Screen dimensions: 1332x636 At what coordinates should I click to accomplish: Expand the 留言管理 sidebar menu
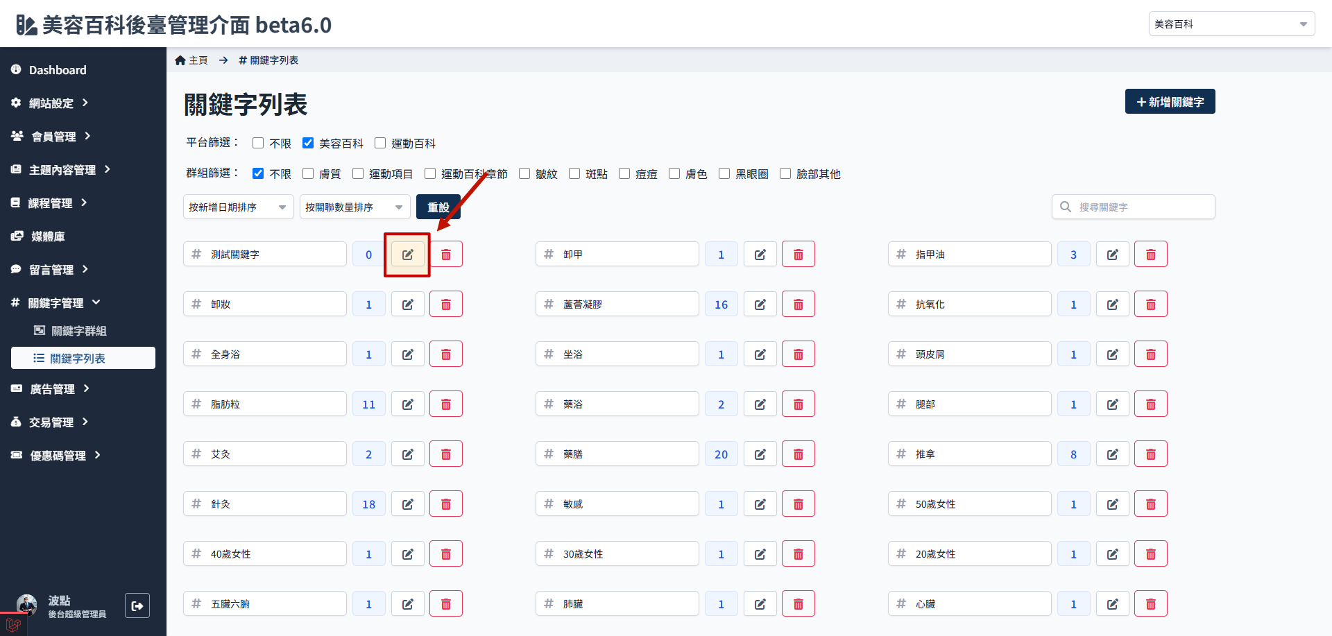click(x=50, y=269)
